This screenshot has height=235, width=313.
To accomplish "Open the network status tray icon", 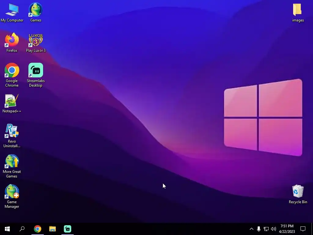I will tap(266, 229).
